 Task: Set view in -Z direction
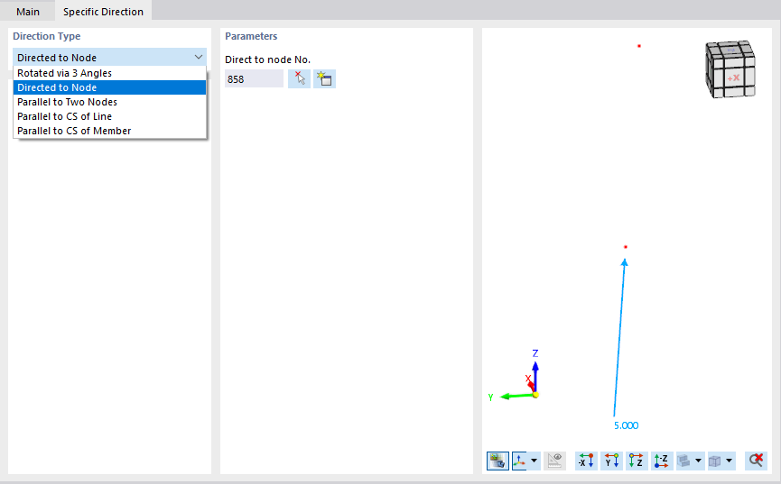point(662,461)
